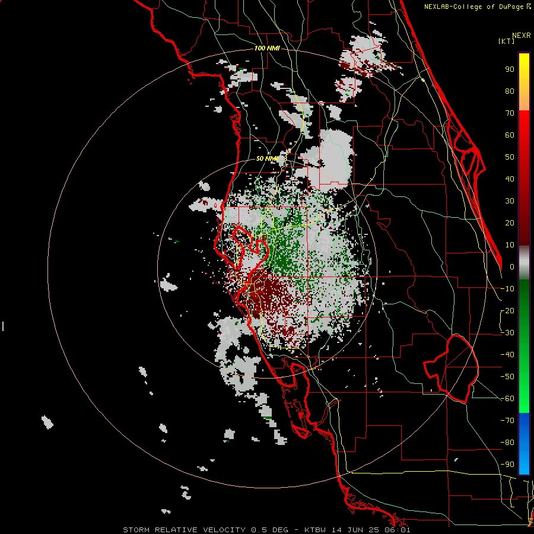Click the -30 value on the velocity scale
This screenshot has width=534, height=534.
pos(507,333)
